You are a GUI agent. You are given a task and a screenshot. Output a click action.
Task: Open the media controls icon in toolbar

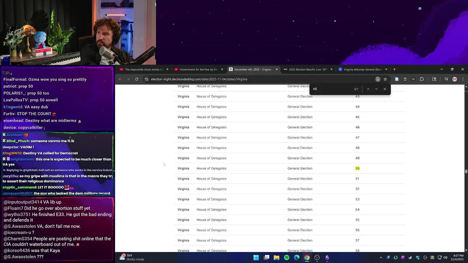tap(446, 79)
